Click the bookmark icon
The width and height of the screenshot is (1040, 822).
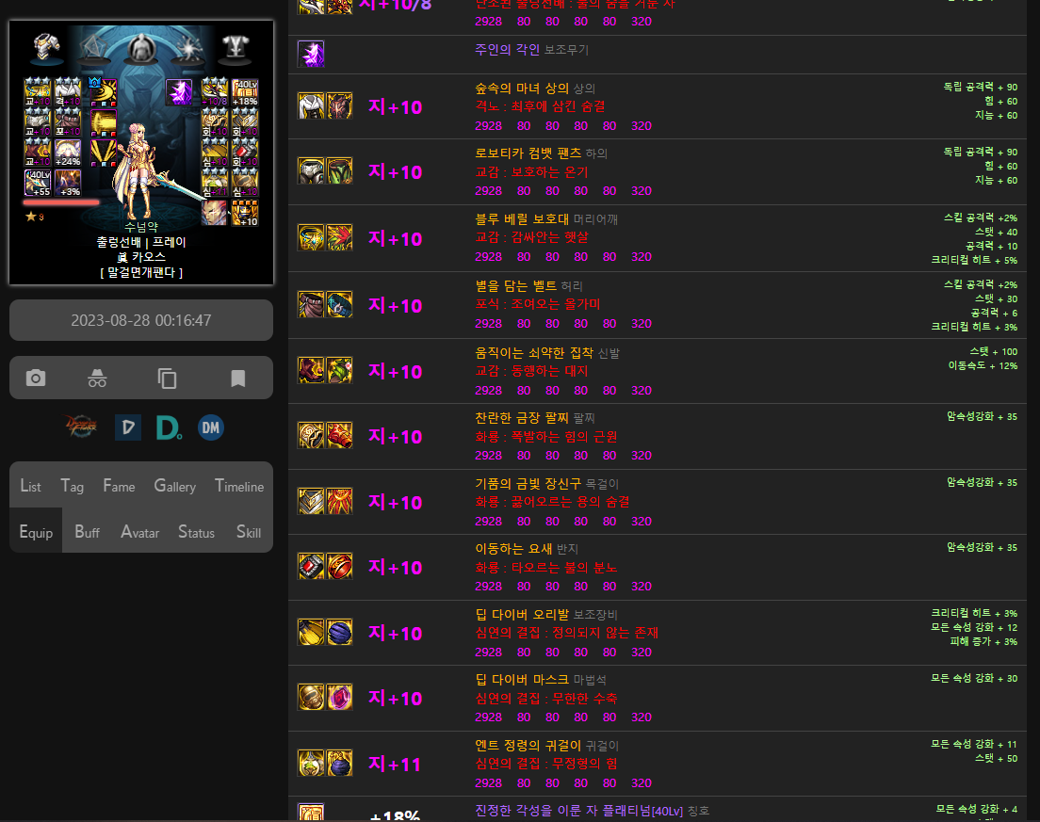(238, 378)
